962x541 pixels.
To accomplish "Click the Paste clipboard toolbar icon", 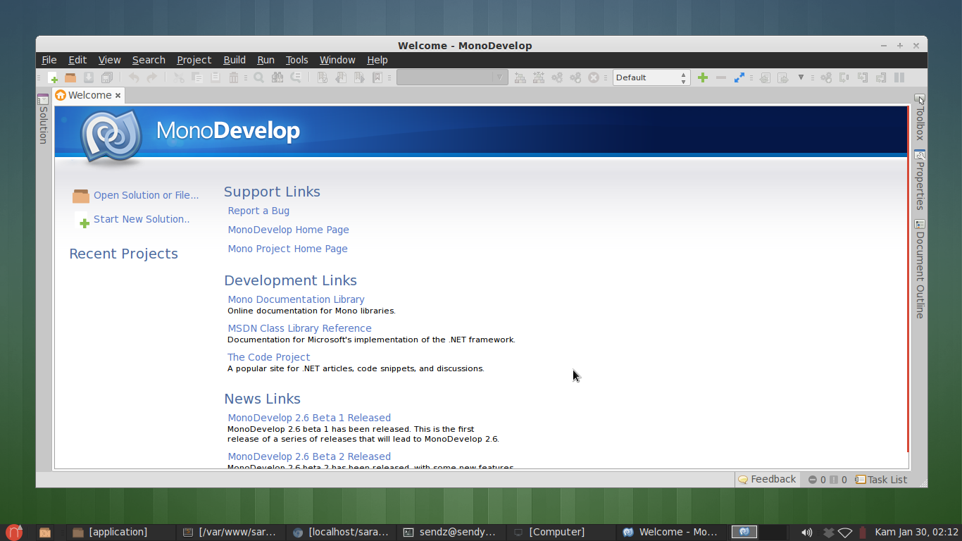I will pos(215,77).
